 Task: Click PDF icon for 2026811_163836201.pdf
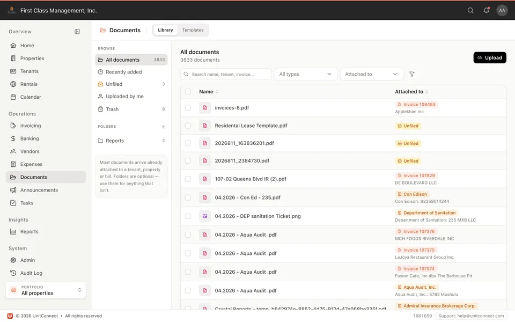[204, 143]
